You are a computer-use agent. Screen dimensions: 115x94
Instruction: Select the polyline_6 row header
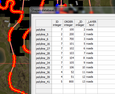44,39
